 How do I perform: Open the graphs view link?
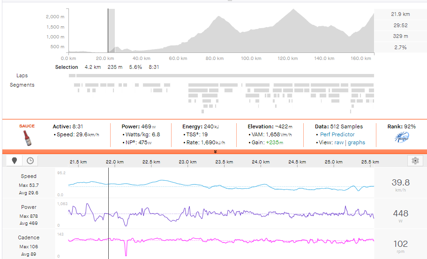pyautogui.click(x=357, y=142)
